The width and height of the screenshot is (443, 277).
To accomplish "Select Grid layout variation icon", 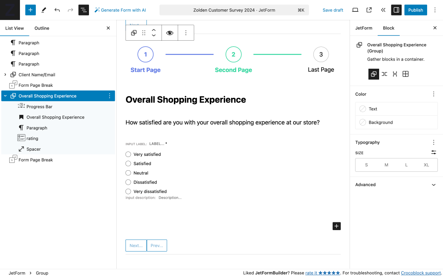I will (x=405, y=74).
